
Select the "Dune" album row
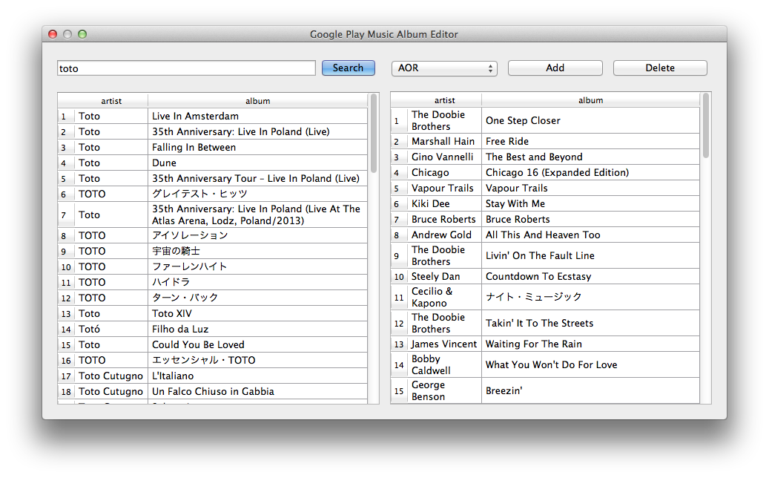(258, 163)
